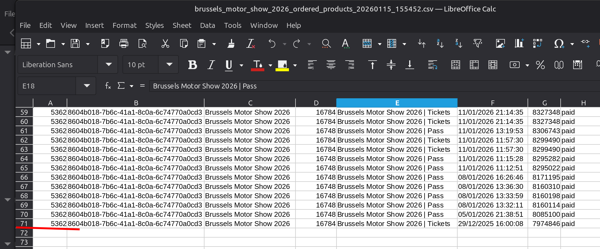600x249 pixels.
Task: Toggle Center Horizontally alignment
Action: click(331, 65)
